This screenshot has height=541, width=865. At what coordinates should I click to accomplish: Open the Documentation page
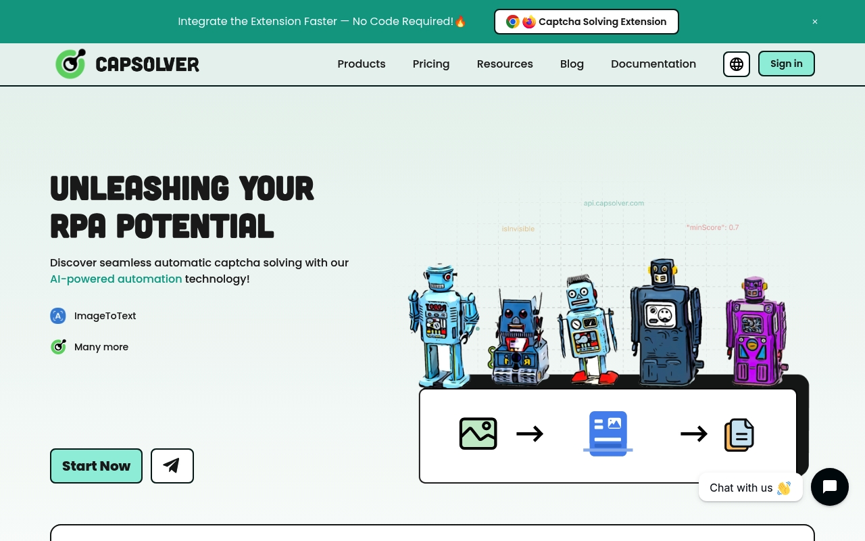653,64
